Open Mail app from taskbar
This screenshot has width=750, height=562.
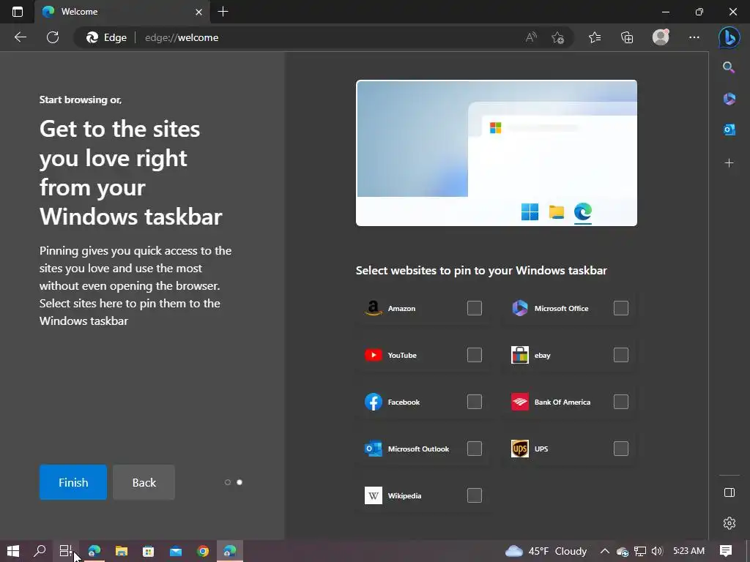coord(176,551)
